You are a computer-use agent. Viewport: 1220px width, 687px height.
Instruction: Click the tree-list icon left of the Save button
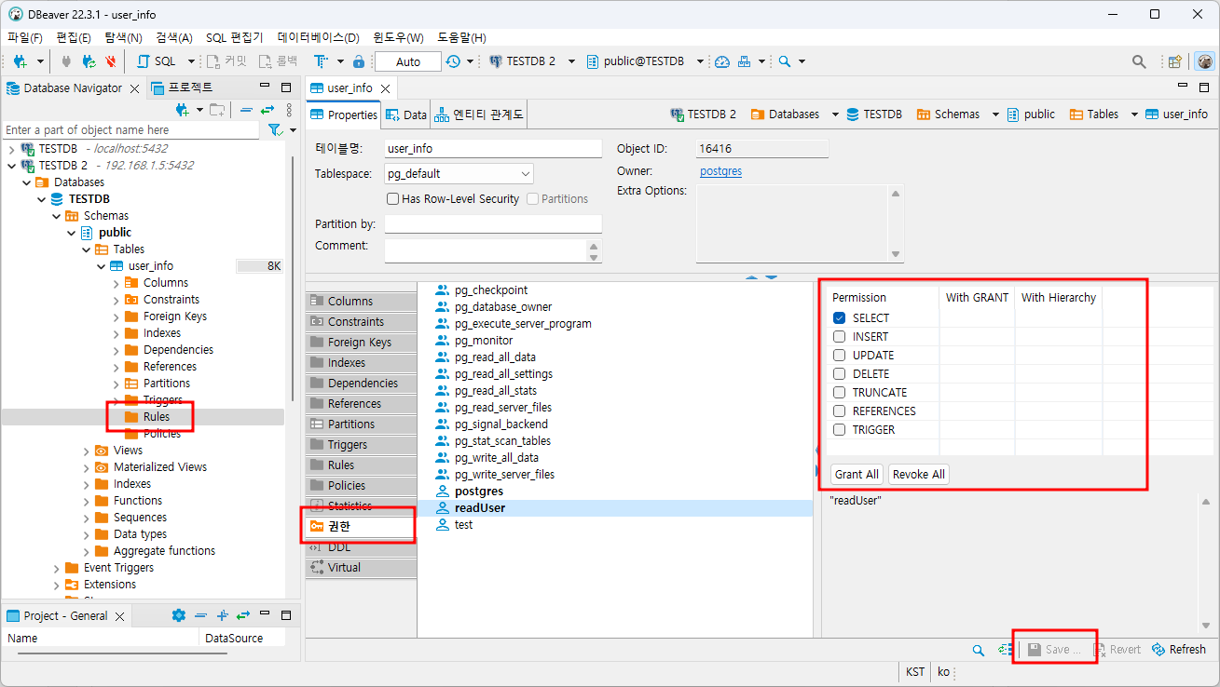1006,650
